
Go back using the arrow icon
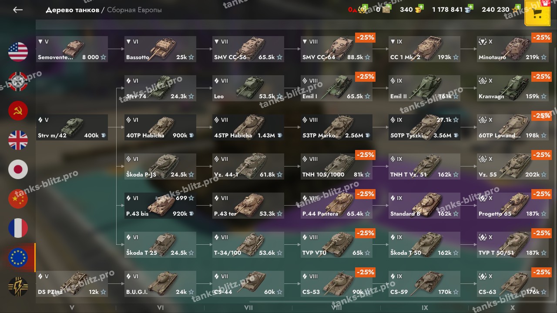[18, 10]
